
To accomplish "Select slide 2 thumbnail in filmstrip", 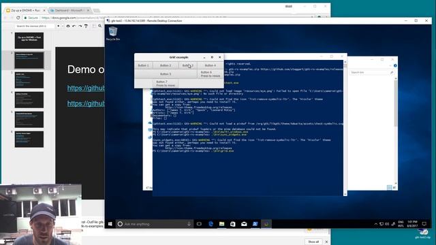I will coord(29,61).
